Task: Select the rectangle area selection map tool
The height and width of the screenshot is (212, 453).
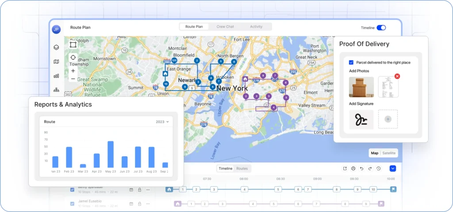Action: (73, 45)
